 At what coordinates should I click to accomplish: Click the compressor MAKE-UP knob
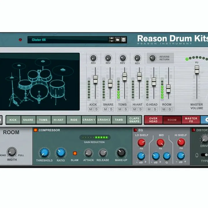(121, 153)
